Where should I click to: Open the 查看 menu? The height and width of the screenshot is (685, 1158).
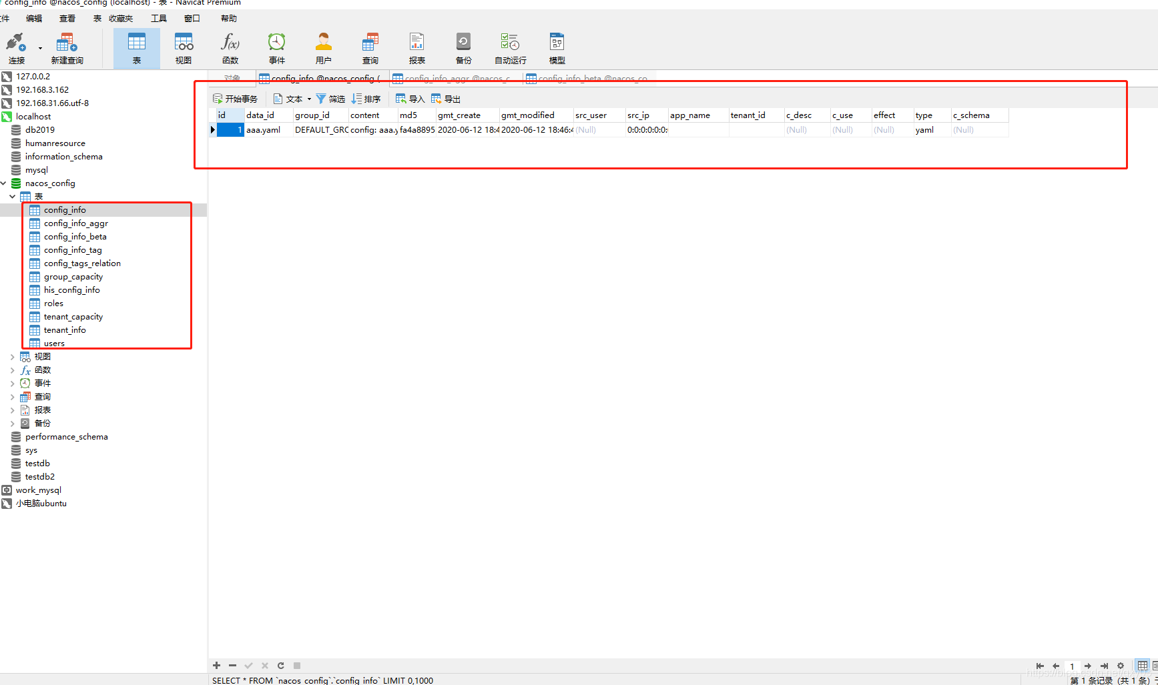tap(67, 19)
